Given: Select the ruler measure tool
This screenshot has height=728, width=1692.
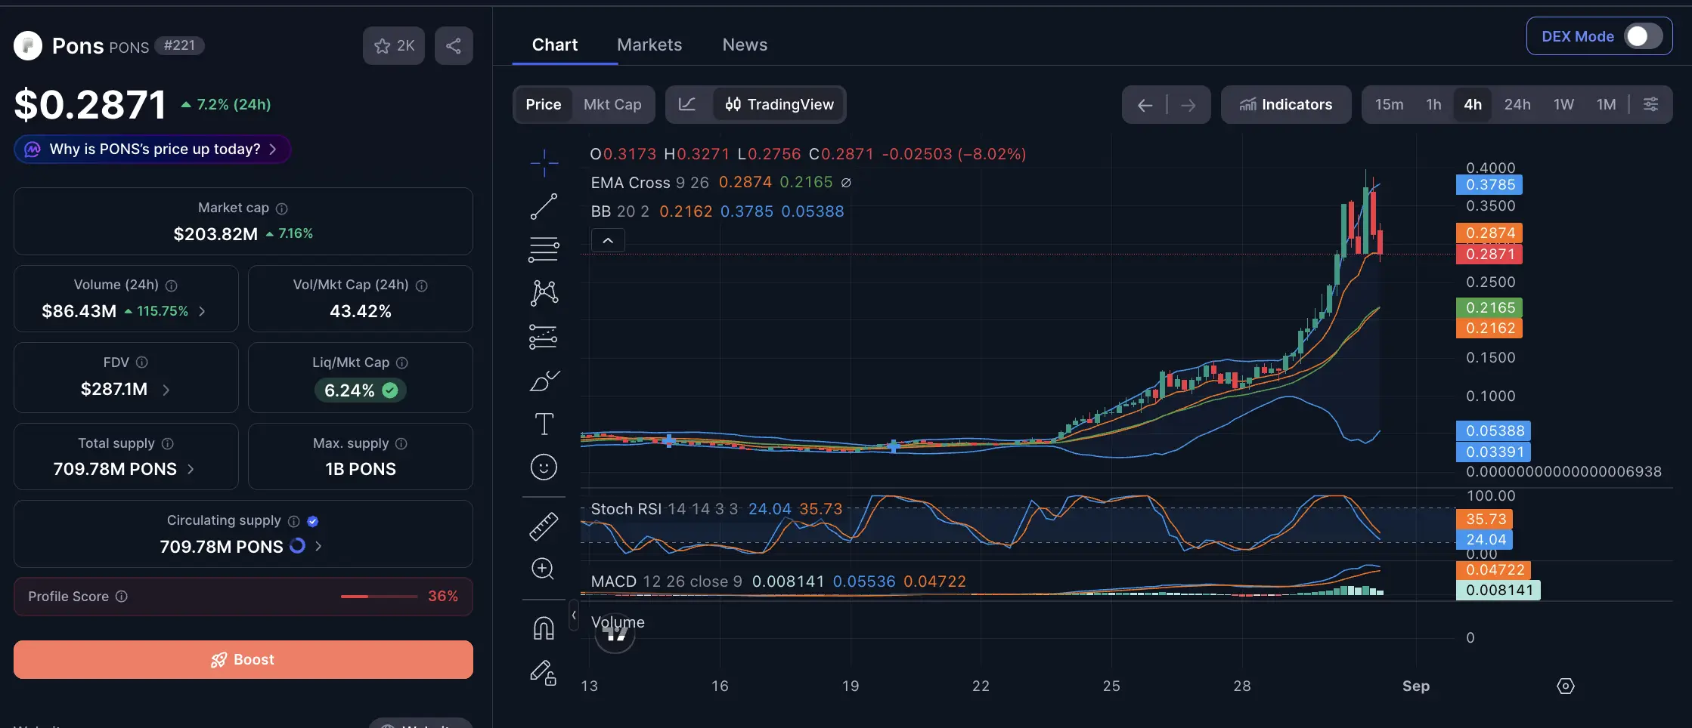Looking at the screenshot, I should coord(544,526).
